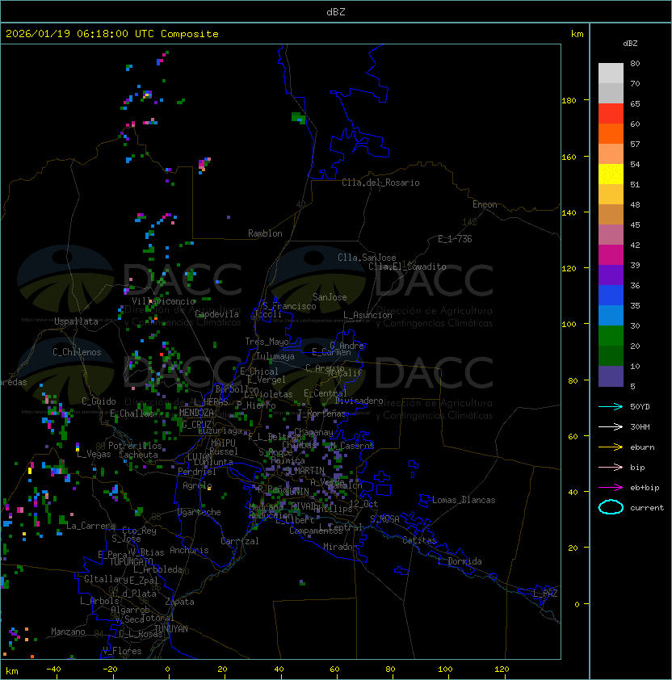The width and height of the screenshot is (672, 680).
Task: Click the -20 tick label on the axis
Action: 110,670
